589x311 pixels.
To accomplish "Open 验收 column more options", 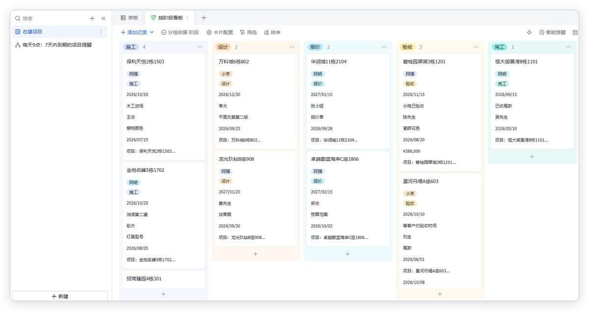I will tap(476, 47).
